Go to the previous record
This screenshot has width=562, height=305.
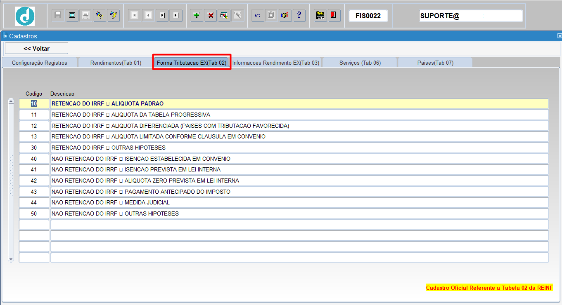click(x=148, y=16)
